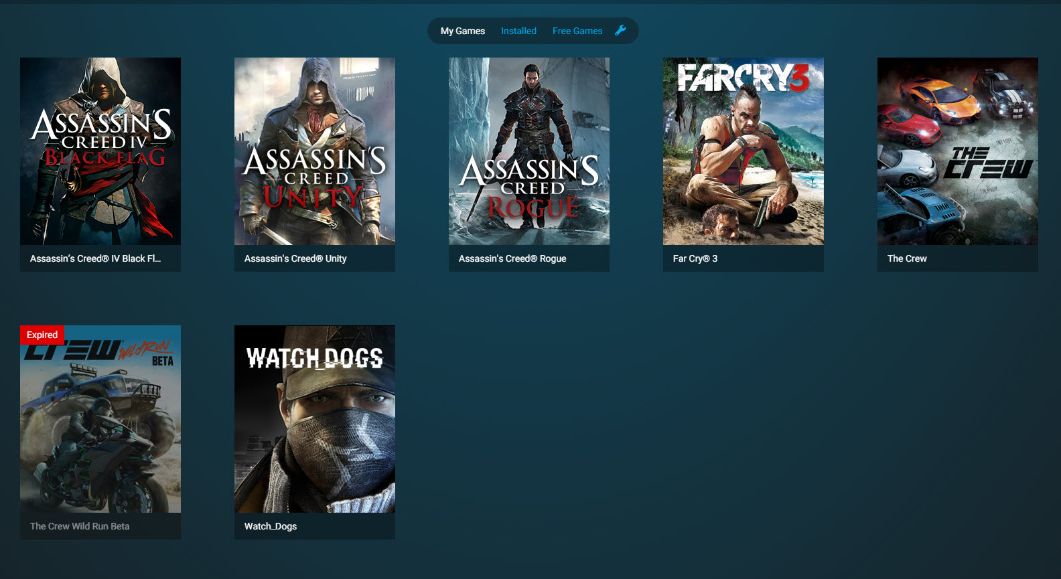Click the Assassin's Creed Unity title label

tap(295, 258)
